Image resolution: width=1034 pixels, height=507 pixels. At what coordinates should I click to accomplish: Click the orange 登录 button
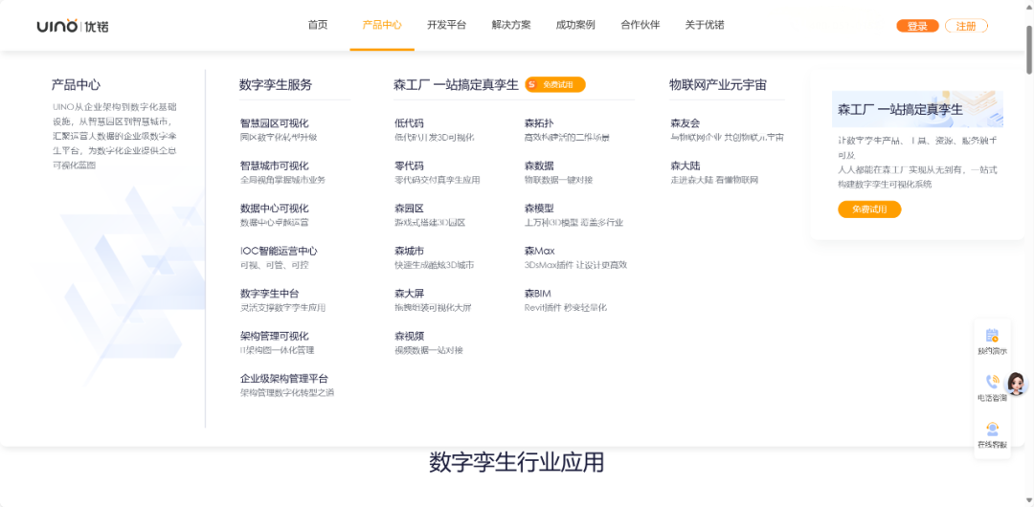pyautogui.click(x=917, y=27)
